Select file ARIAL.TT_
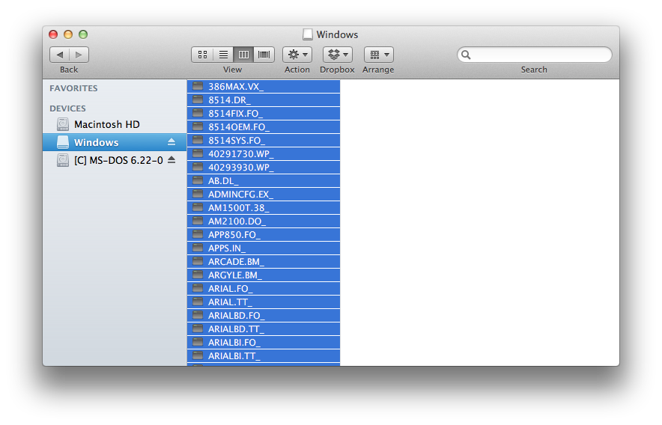 (264, 302)
